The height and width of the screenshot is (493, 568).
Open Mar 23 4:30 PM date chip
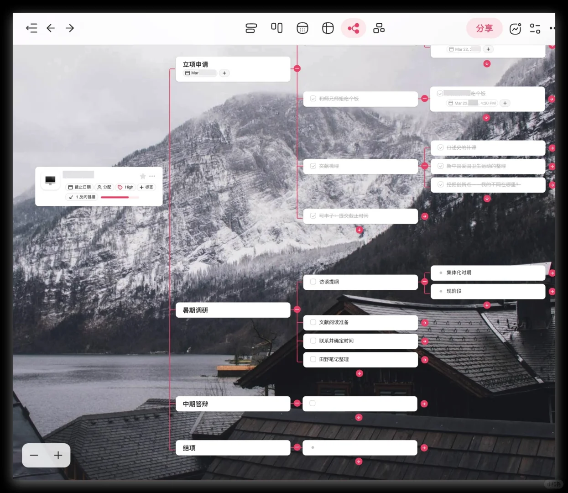(x=472, y=103)
